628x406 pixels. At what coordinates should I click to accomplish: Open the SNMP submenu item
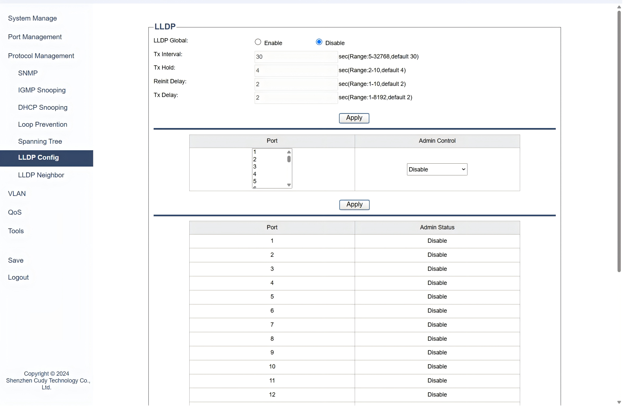[28, 73]
